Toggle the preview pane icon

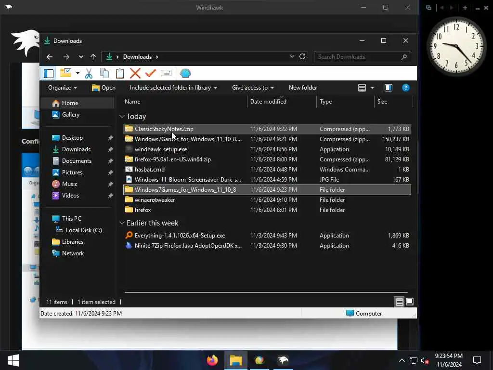389,88
